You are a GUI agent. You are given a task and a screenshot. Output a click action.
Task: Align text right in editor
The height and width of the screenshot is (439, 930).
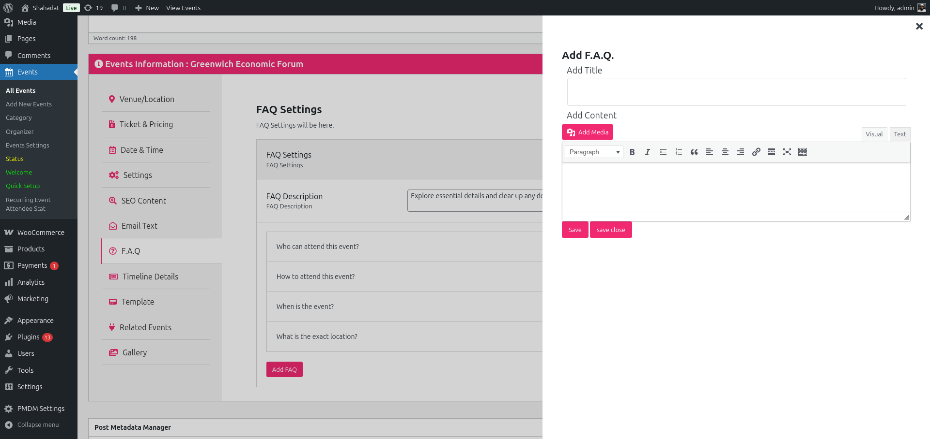pos(741,152)
